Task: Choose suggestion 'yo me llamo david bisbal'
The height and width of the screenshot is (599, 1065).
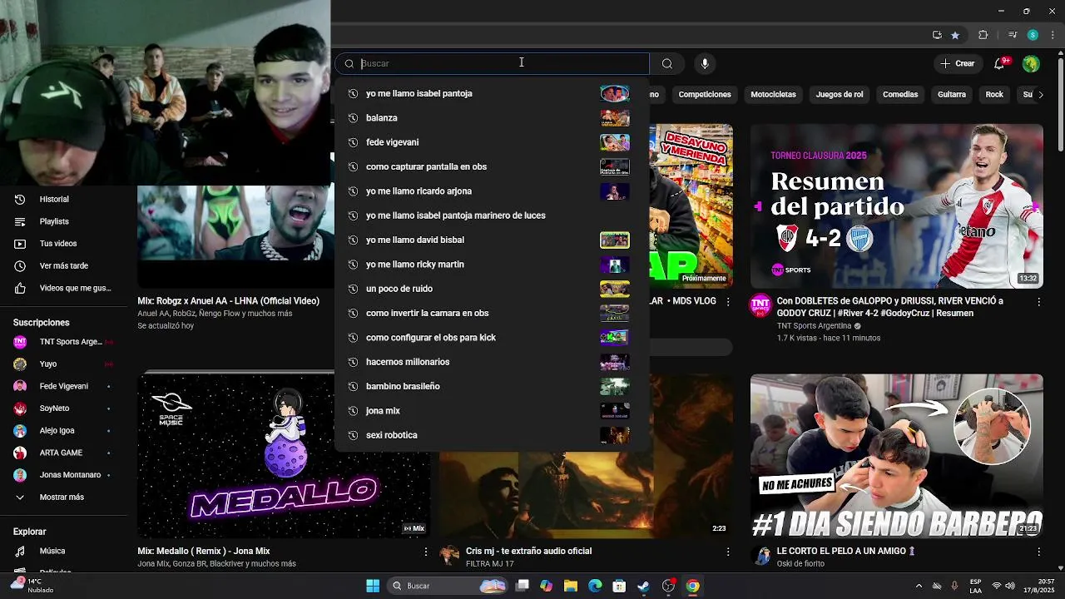Action: 492,240
